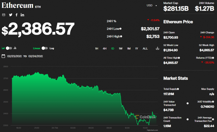The image size is (217, 132).
Task: Download chart data with the download icon
Action: [157, 48]
